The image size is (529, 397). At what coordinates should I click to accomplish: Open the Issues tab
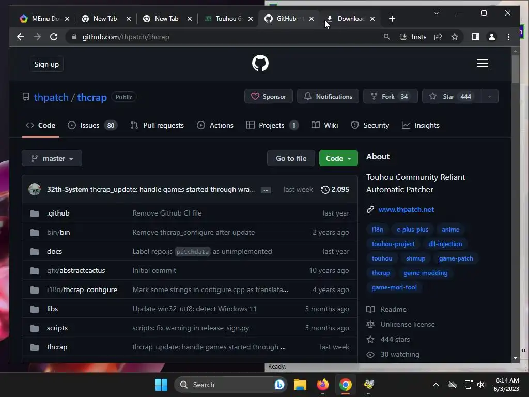click(92, 125)
